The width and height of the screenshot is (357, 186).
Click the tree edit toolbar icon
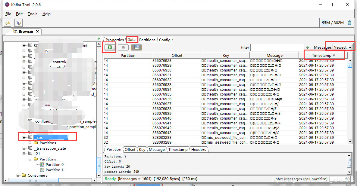18,23
